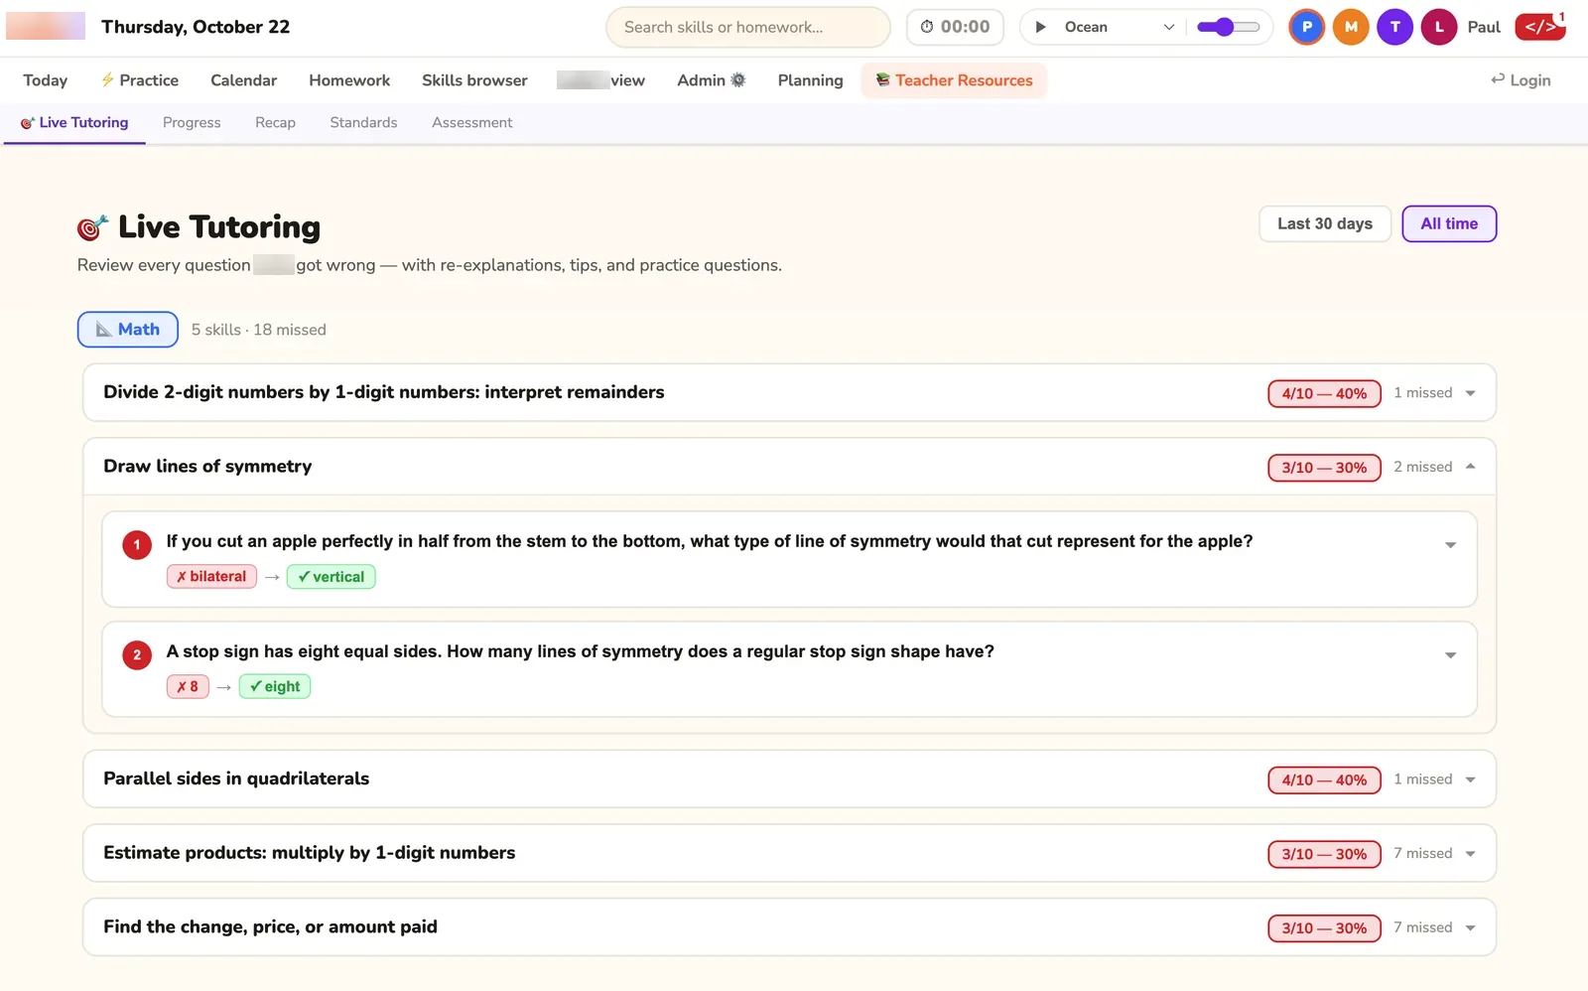The image size is (1588, 991).
Task: Click the search skills or homework field
Action: (x=748, y=27)
